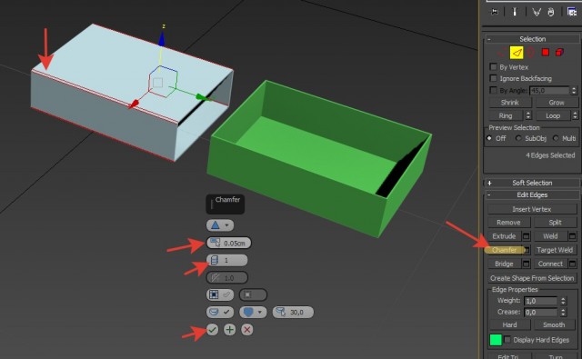Open Bridge settings box icon
Screen dimensions: 582x359
click(526, 264)
